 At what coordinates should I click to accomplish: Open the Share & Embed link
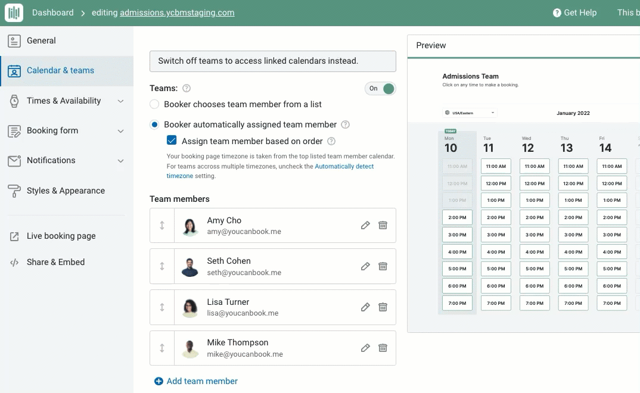[56, 262]
